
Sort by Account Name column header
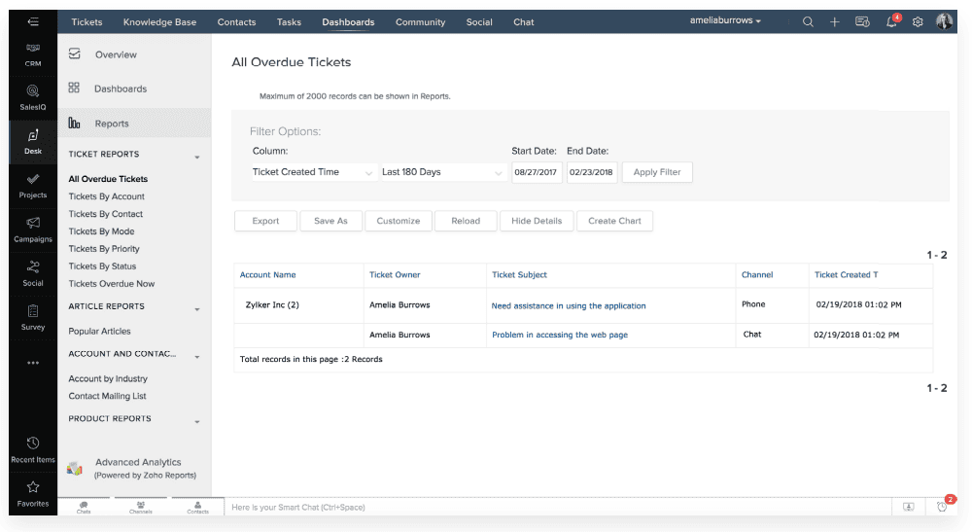coord(268,274)
